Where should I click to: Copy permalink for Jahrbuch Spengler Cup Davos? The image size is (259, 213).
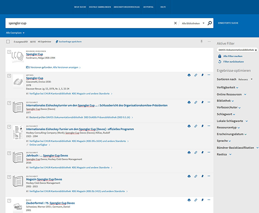click(x=196, y=153)
